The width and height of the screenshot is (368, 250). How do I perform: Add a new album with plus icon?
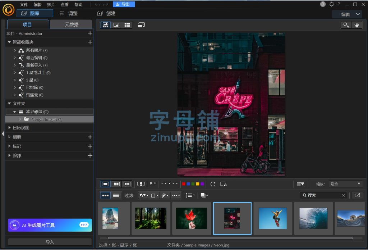click(x=90, y=137)
